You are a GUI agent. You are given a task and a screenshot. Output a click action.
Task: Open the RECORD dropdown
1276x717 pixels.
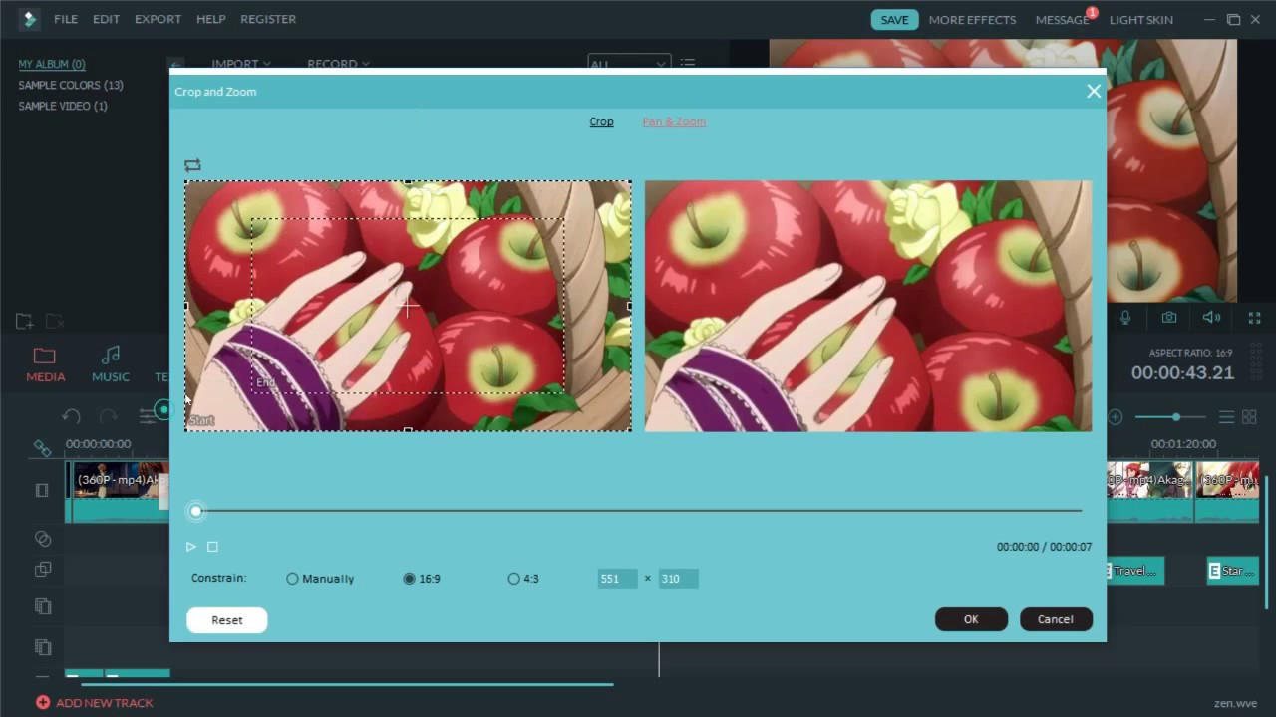pyautogui.click(x=338, y=63)
